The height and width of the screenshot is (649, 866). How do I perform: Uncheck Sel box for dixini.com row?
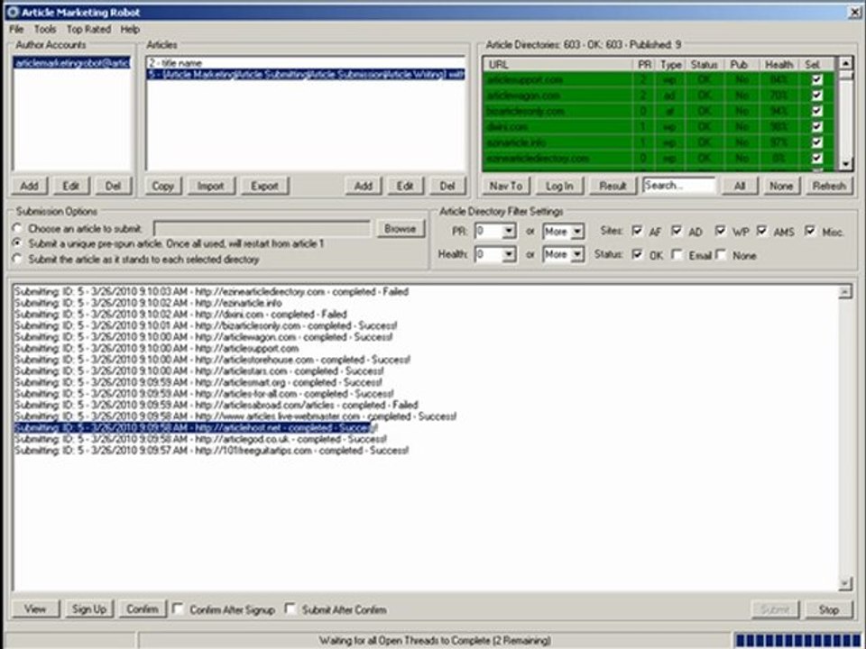[817, 127]
